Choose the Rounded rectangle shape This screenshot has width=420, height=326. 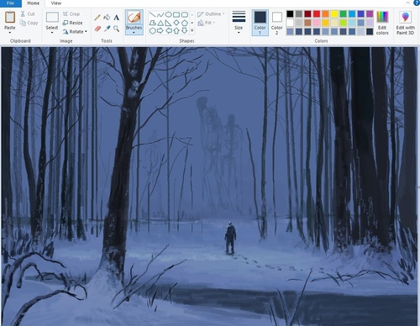point(185,14)
